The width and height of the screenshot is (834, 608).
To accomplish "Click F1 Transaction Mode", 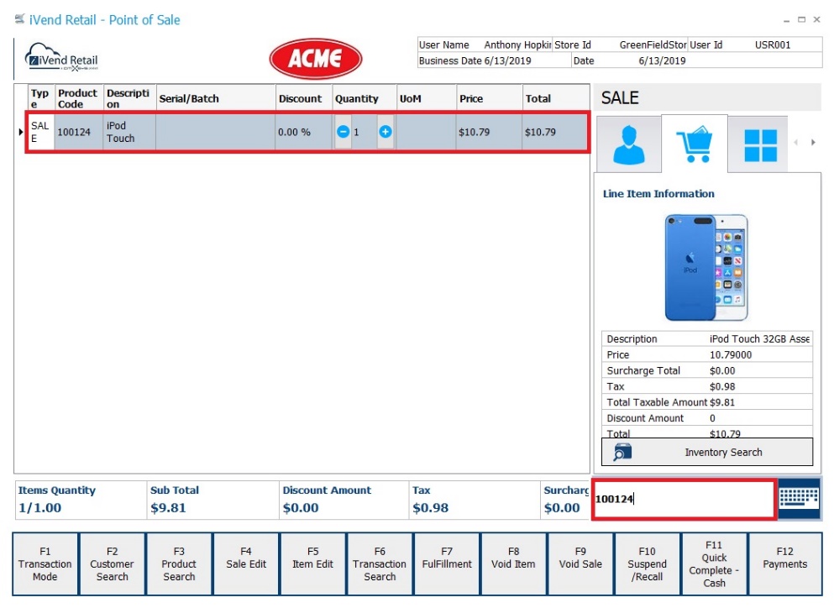I will tap(45, 563).
